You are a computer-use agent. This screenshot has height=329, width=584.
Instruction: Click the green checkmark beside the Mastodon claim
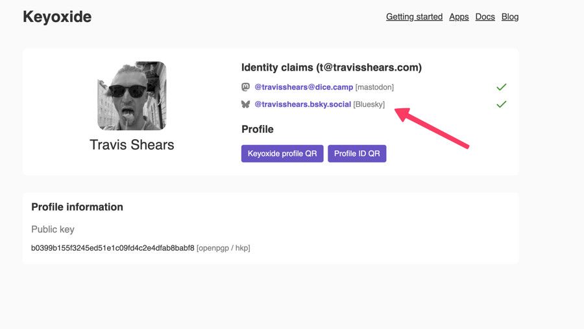[502, 87]
